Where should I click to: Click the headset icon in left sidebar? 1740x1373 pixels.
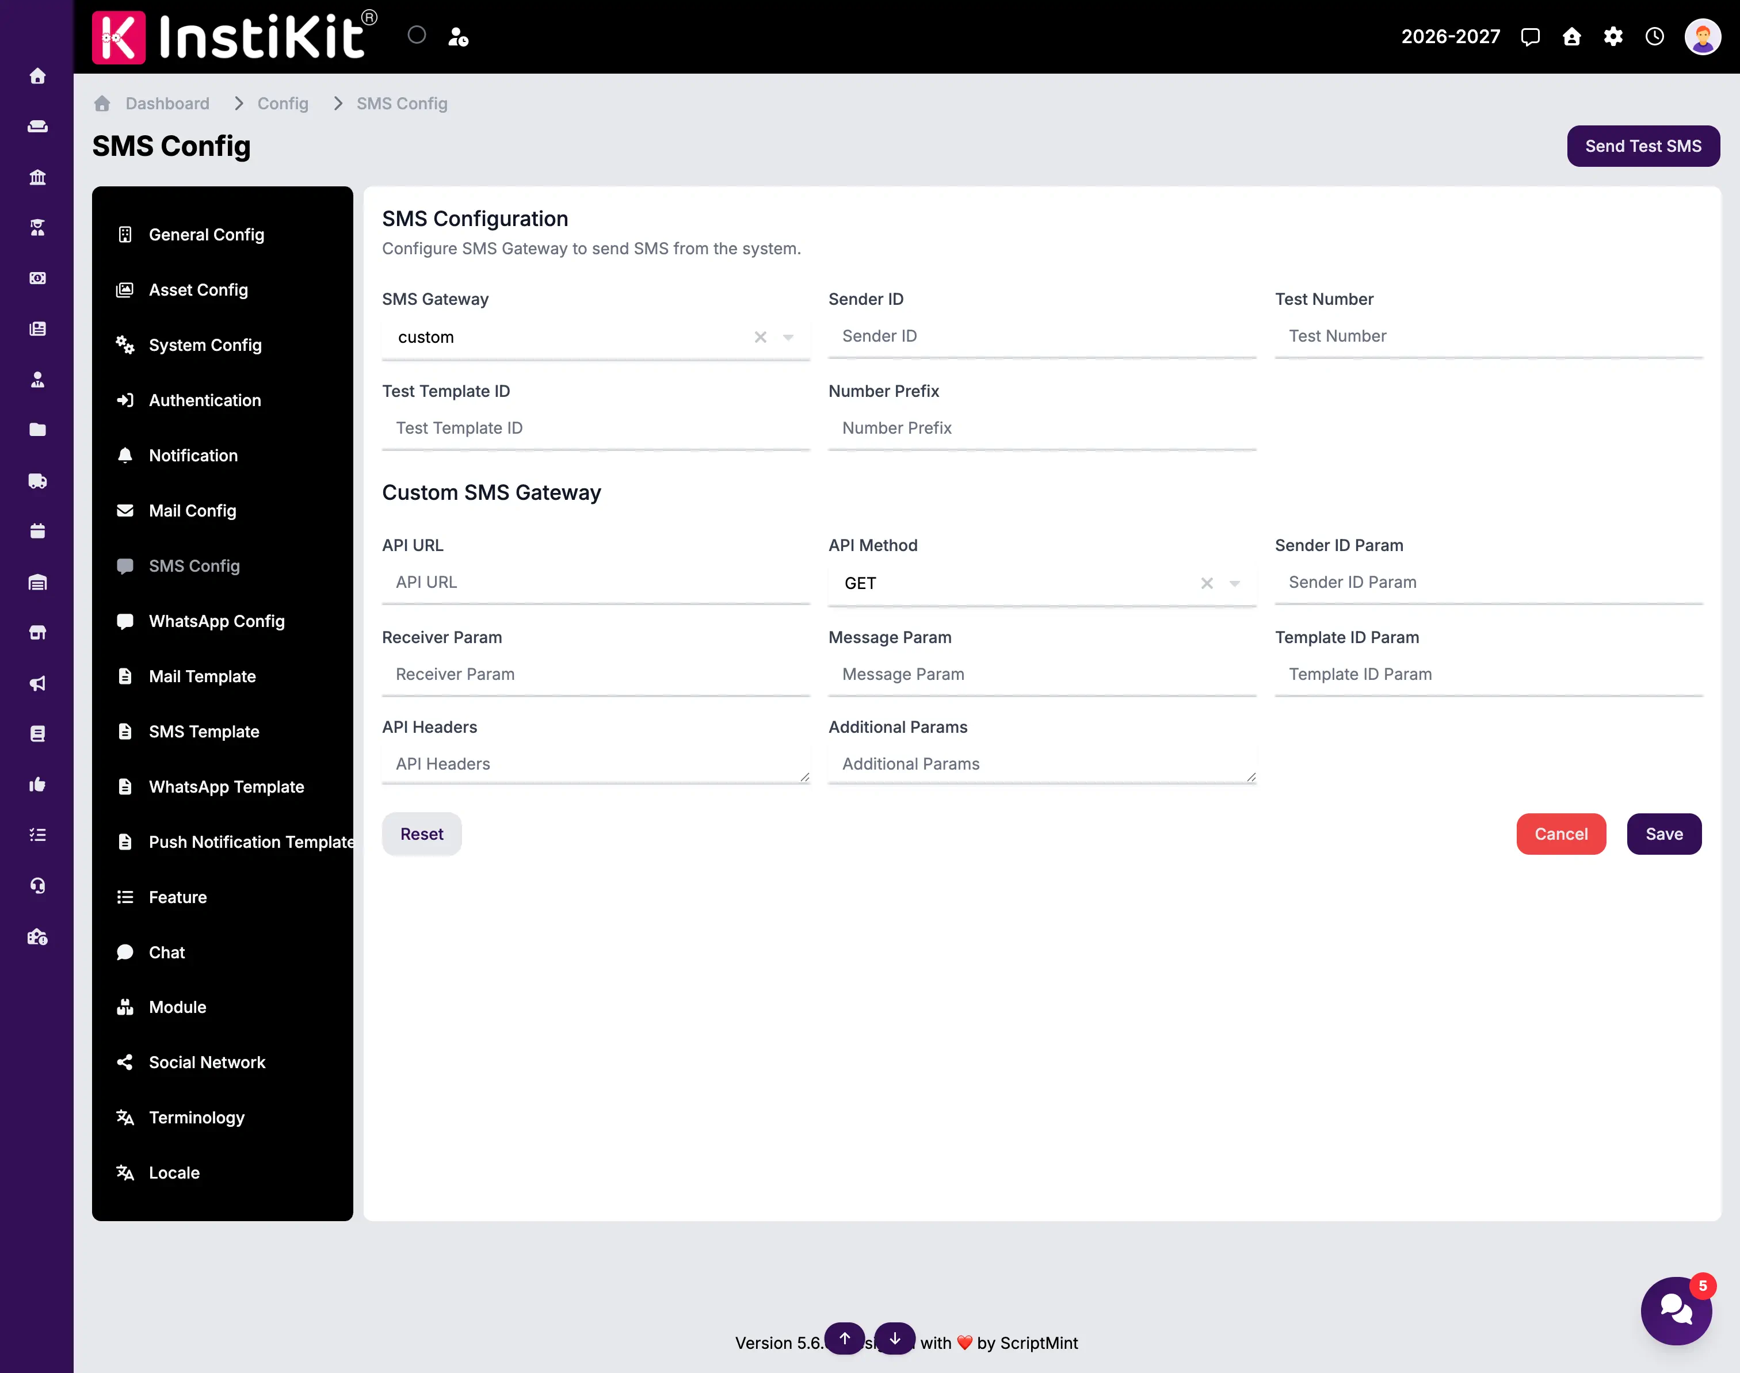[x=37, y=885]
